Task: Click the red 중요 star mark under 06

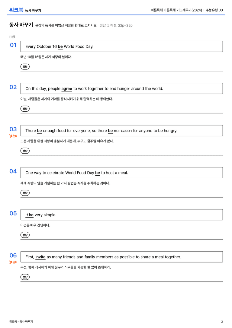Action: click(13, 262)
